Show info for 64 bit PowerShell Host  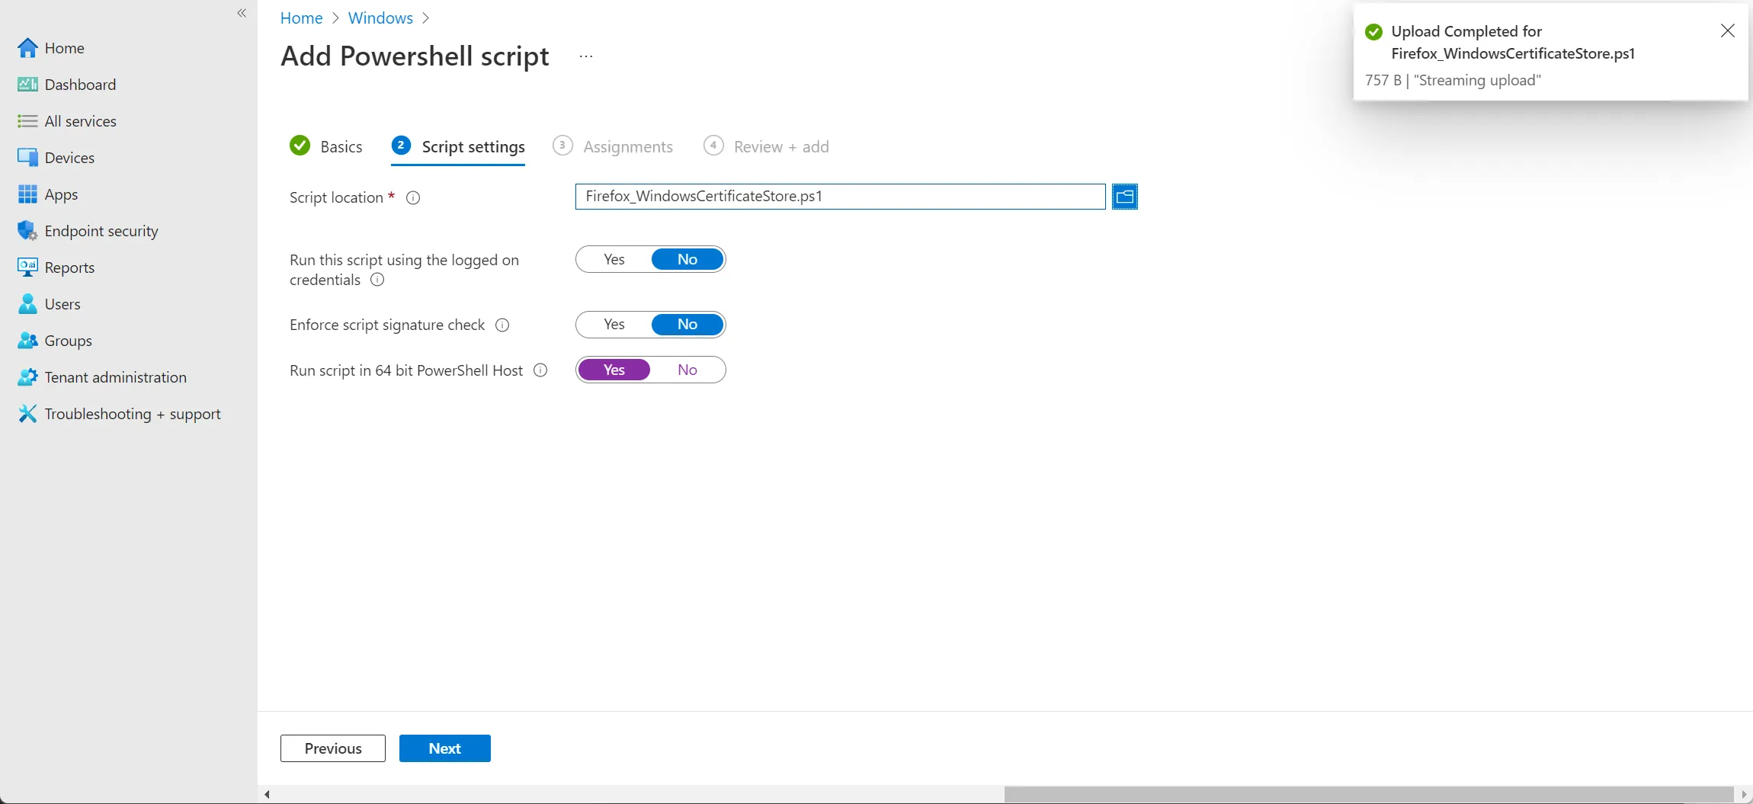point(540,370)
